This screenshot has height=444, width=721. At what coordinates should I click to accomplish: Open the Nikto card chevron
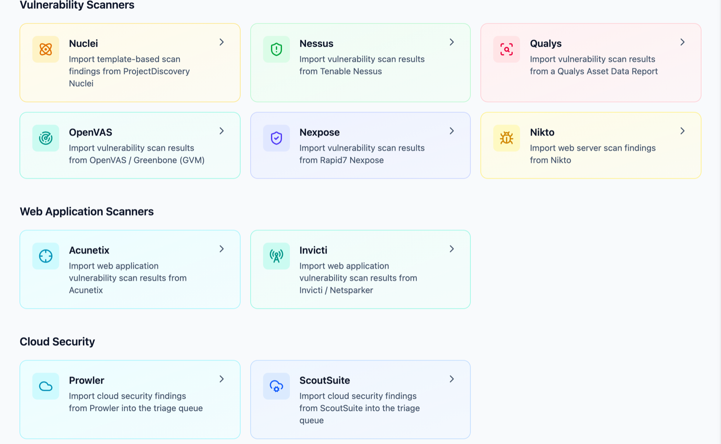click(x=683, y=131)
